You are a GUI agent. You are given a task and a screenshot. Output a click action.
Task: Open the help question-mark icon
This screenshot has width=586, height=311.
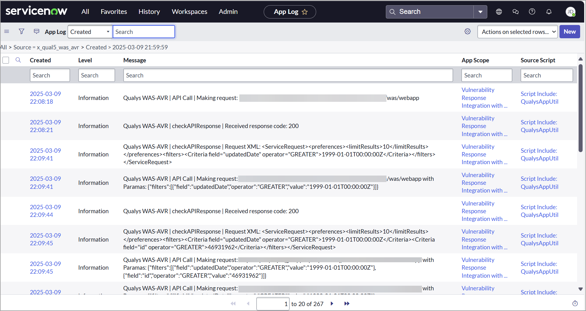(x=532, y=12)
